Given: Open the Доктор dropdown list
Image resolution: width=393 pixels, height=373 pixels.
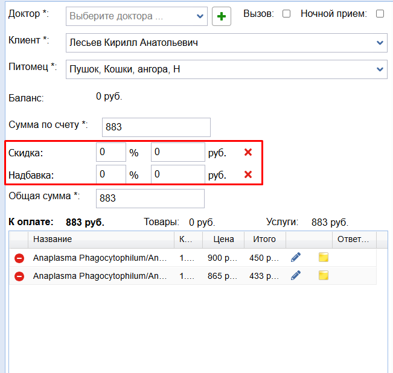Looking at the screenshot, I should point(200,16).
